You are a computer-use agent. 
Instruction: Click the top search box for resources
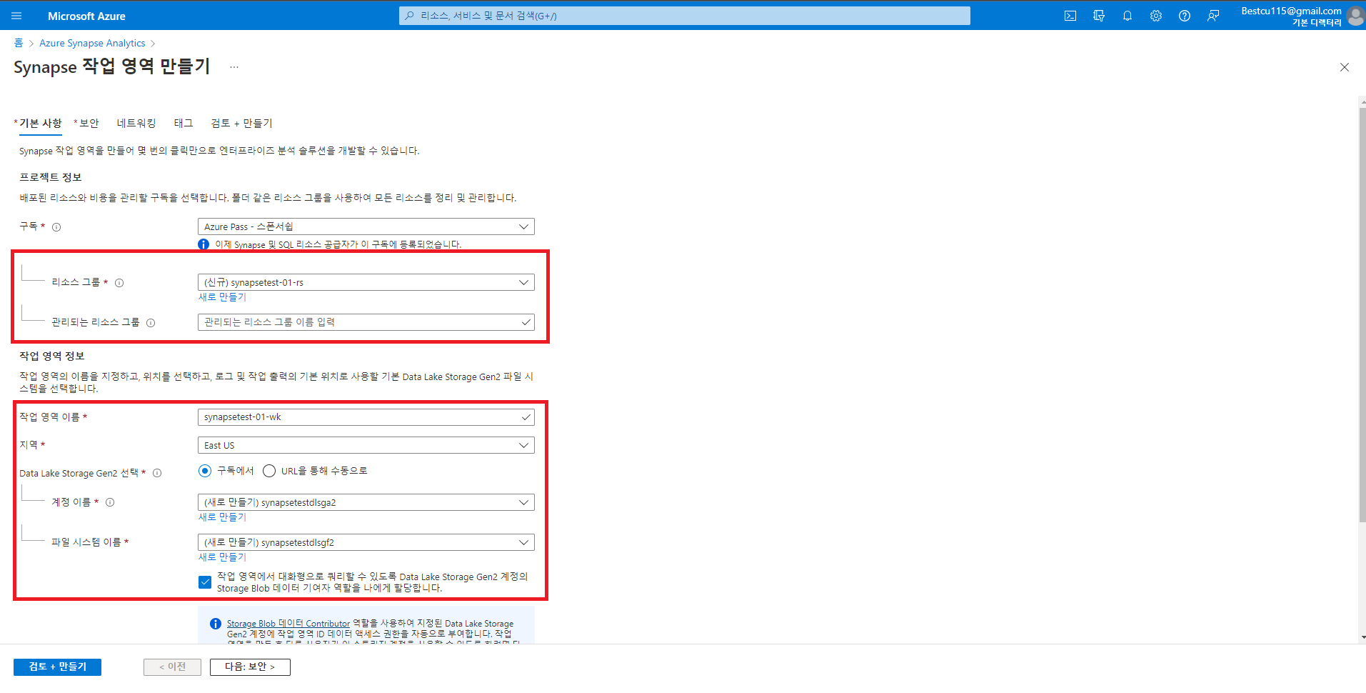pyautogui.click(x=684, y=16)
